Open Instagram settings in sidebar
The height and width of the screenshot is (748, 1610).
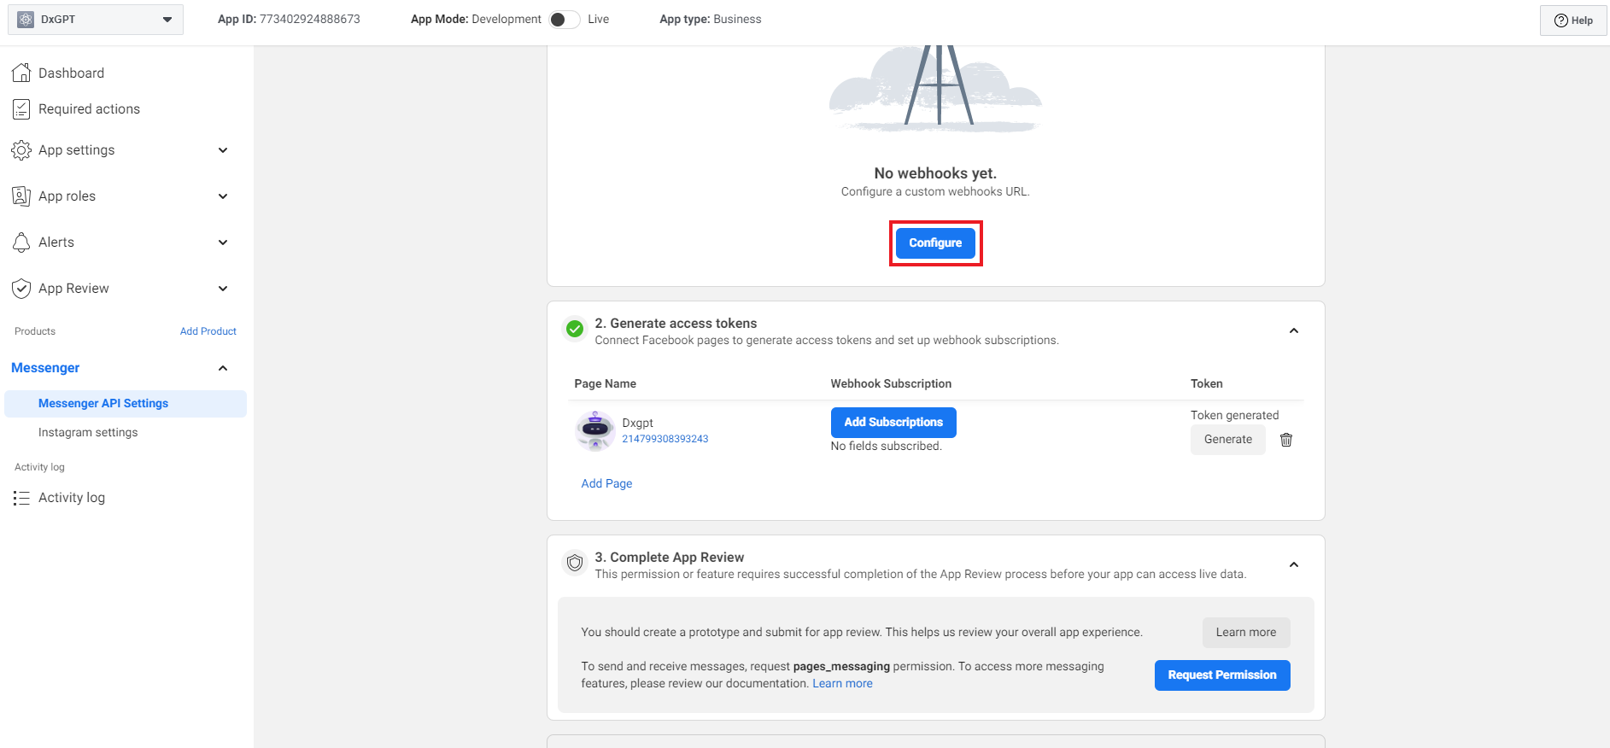(x=88, y=433)
